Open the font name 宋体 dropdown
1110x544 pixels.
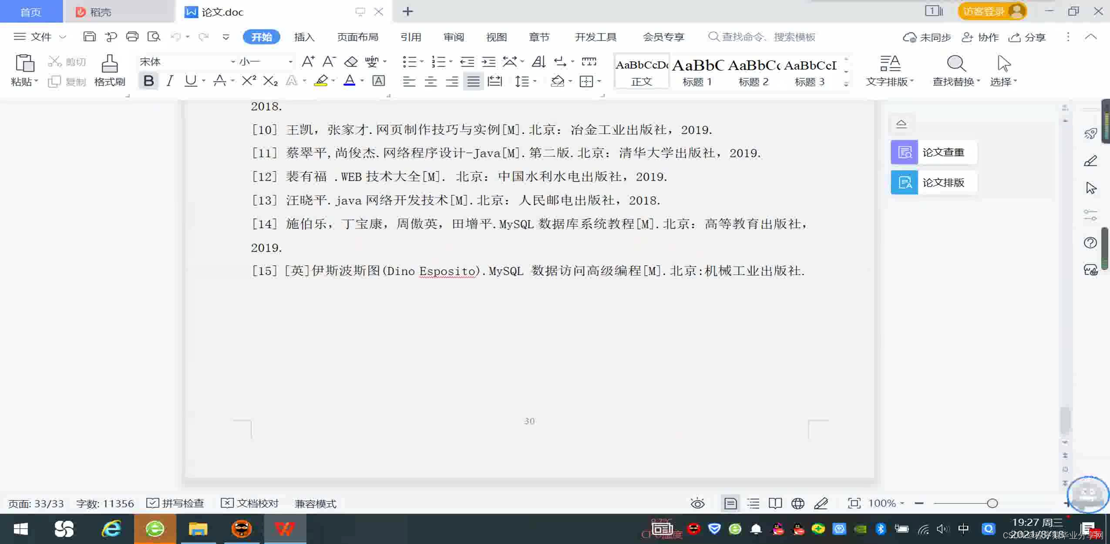click(233, 62)
